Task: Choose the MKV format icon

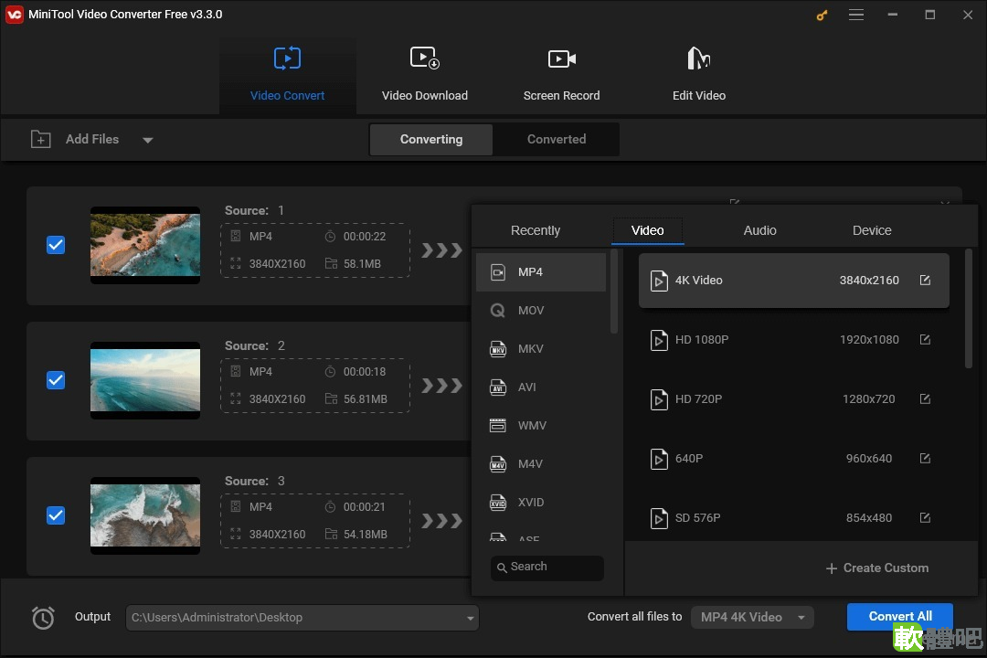Action: tap(498, 349)
